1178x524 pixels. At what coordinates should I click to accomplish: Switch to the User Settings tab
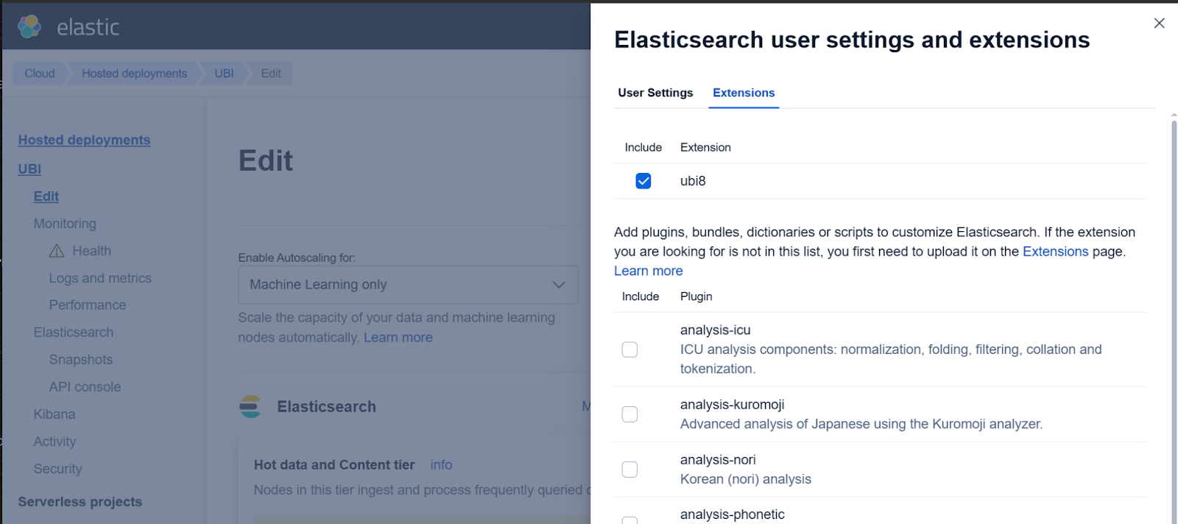655,93
